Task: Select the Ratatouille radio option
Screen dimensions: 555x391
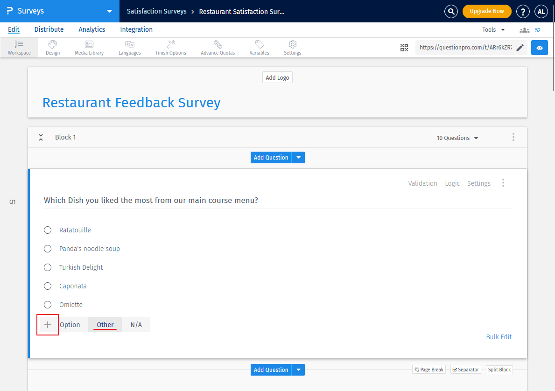Action: (x=47, y=230)
